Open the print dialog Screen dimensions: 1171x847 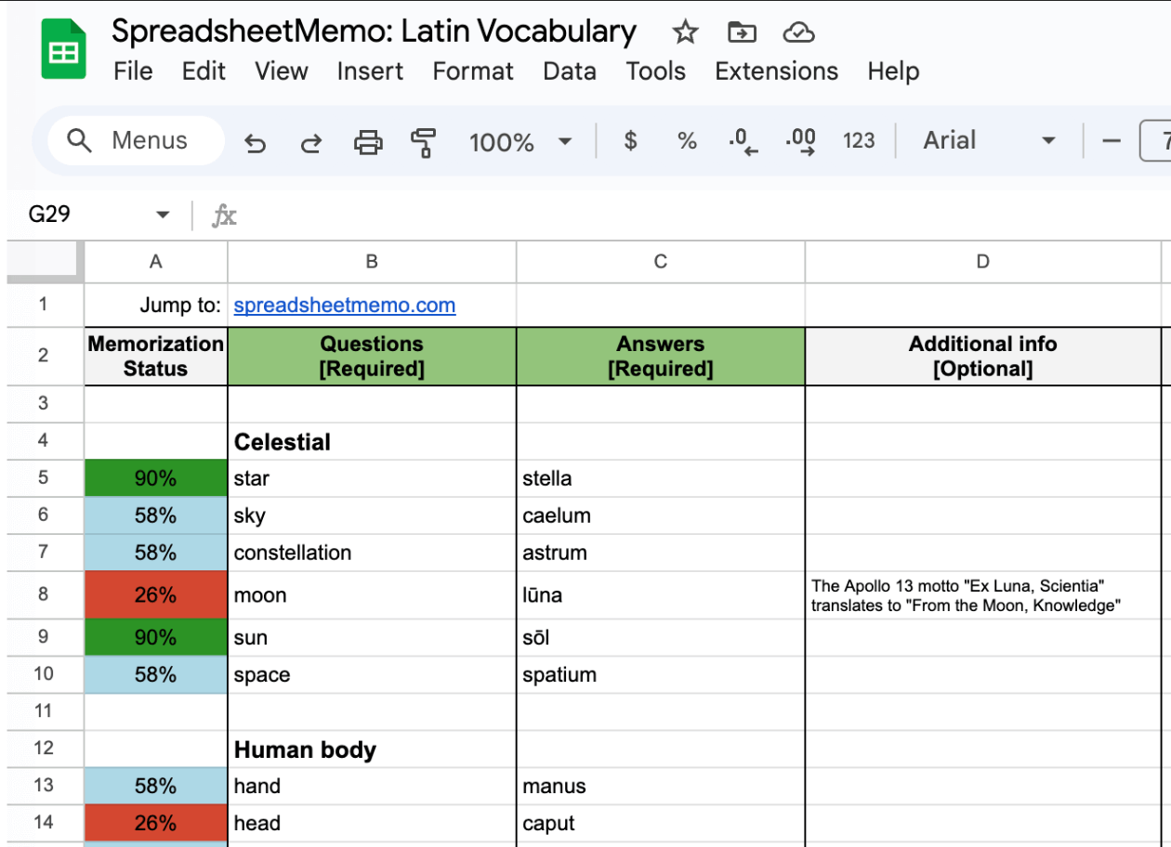tap(368, 141)
